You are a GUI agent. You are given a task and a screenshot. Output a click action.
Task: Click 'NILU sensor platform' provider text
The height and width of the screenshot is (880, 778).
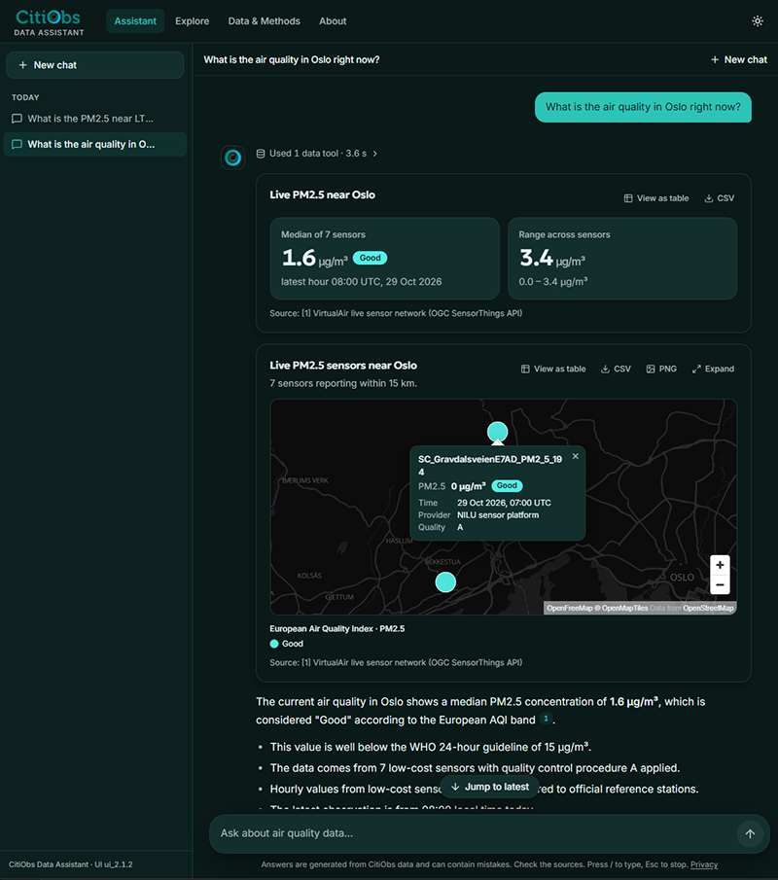click(498, 515)
